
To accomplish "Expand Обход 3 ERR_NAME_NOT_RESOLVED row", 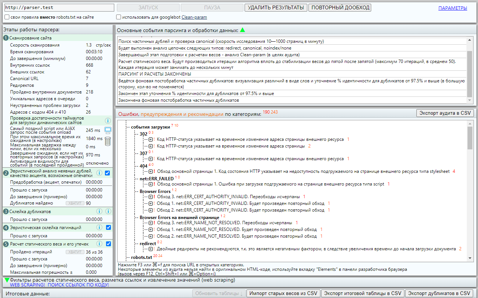I will [x=150, y=223].
